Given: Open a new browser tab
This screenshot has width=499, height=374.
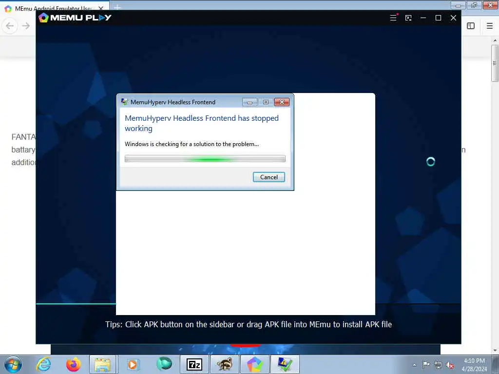Looking at the screenshot, I should pyautogui.click(x=117, y=7).
